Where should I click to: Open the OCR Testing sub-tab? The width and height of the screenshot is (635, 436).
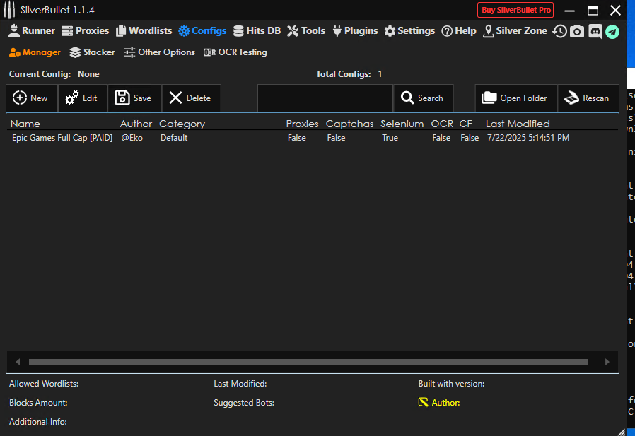235,52
